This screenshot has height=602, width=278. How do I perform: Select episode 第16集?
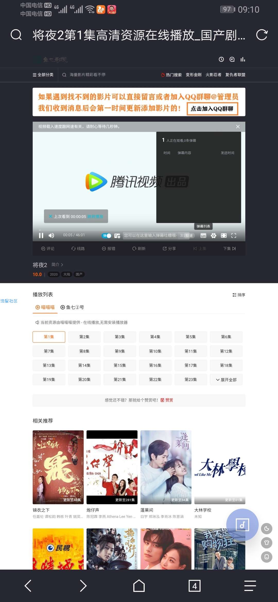point(155,365)
